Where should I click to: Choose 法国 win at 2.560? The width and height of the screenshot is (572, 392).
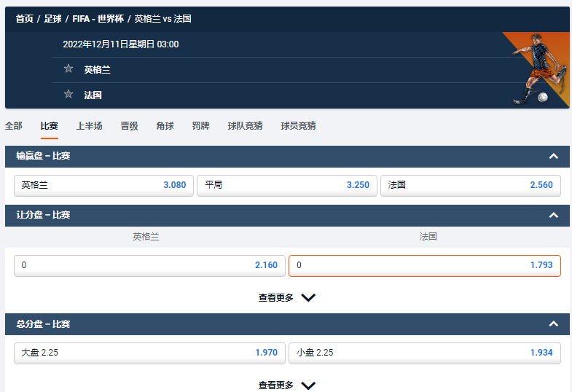470,185
